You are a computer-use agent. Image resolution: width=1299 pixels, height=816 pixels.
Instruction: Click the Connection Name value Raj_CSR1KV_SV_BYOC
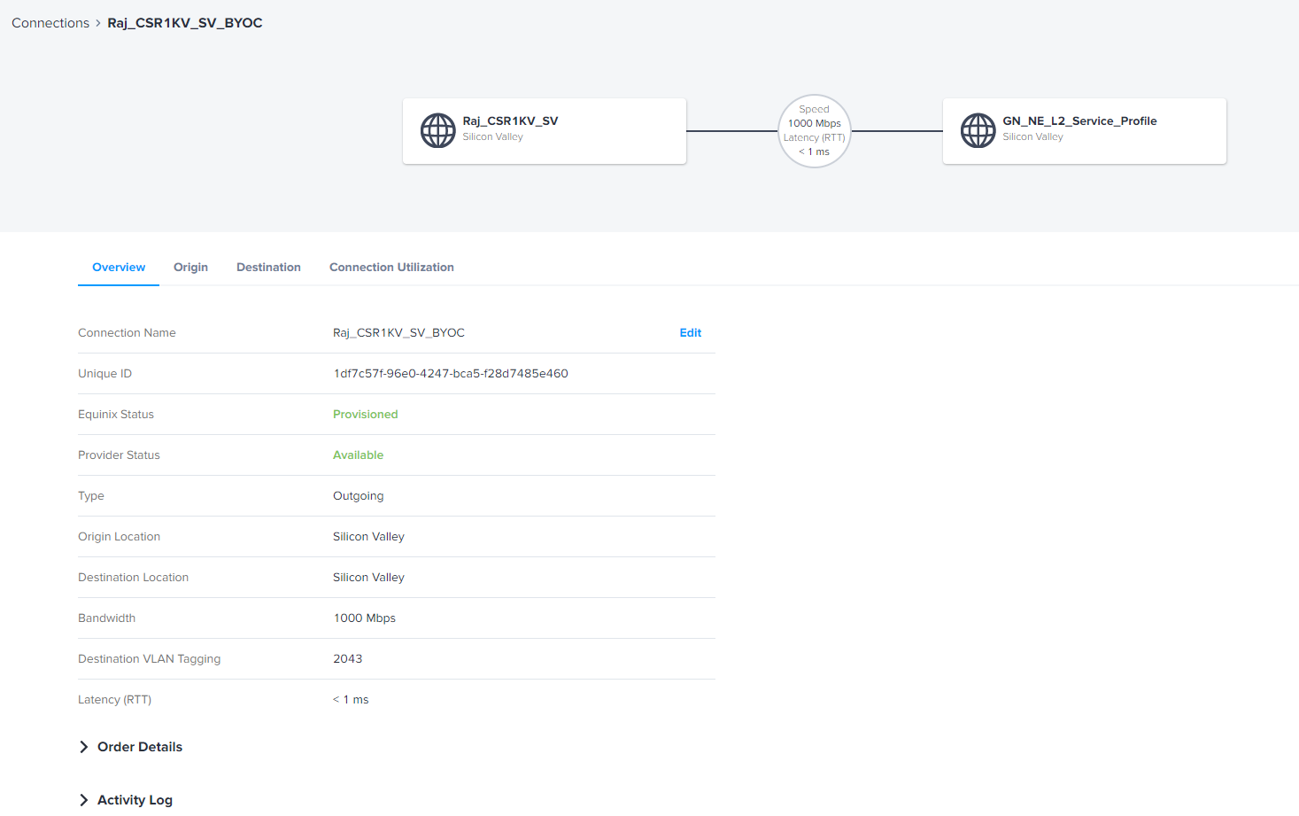pos(398,333)
